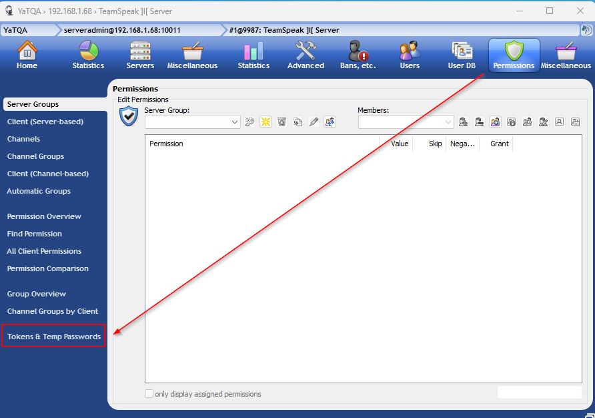This screenshot has width=595, height=418.
Task: Open the Members dropdown list
Action: [x=448, y=122]
